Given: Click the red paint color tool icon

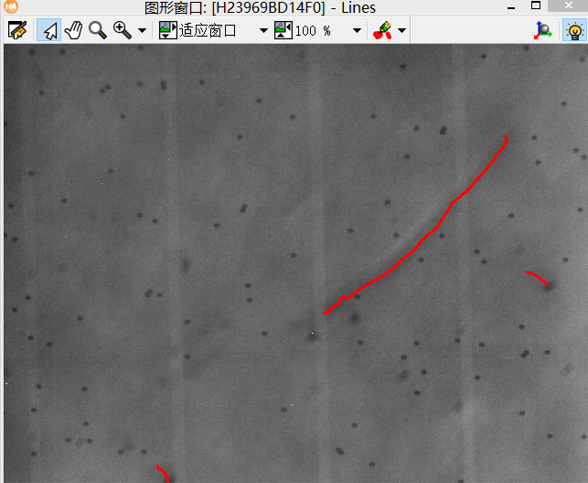Looking at the screenshot, I should [x=383, y=30].
